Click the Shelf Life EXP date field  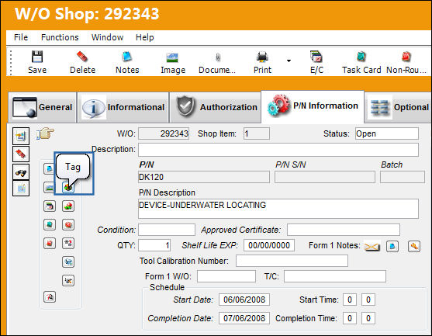coord(269,245)
